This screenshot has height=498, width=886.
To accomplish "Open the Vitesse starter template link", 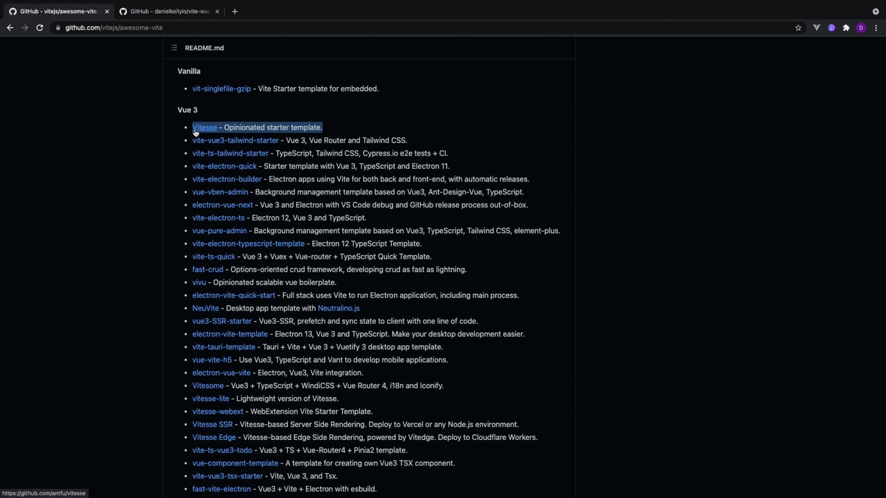I will coord(204,127).
